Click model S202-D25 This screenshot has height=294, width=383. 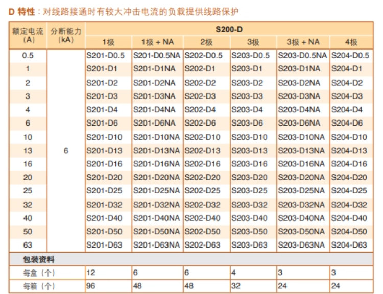[203, 191]
